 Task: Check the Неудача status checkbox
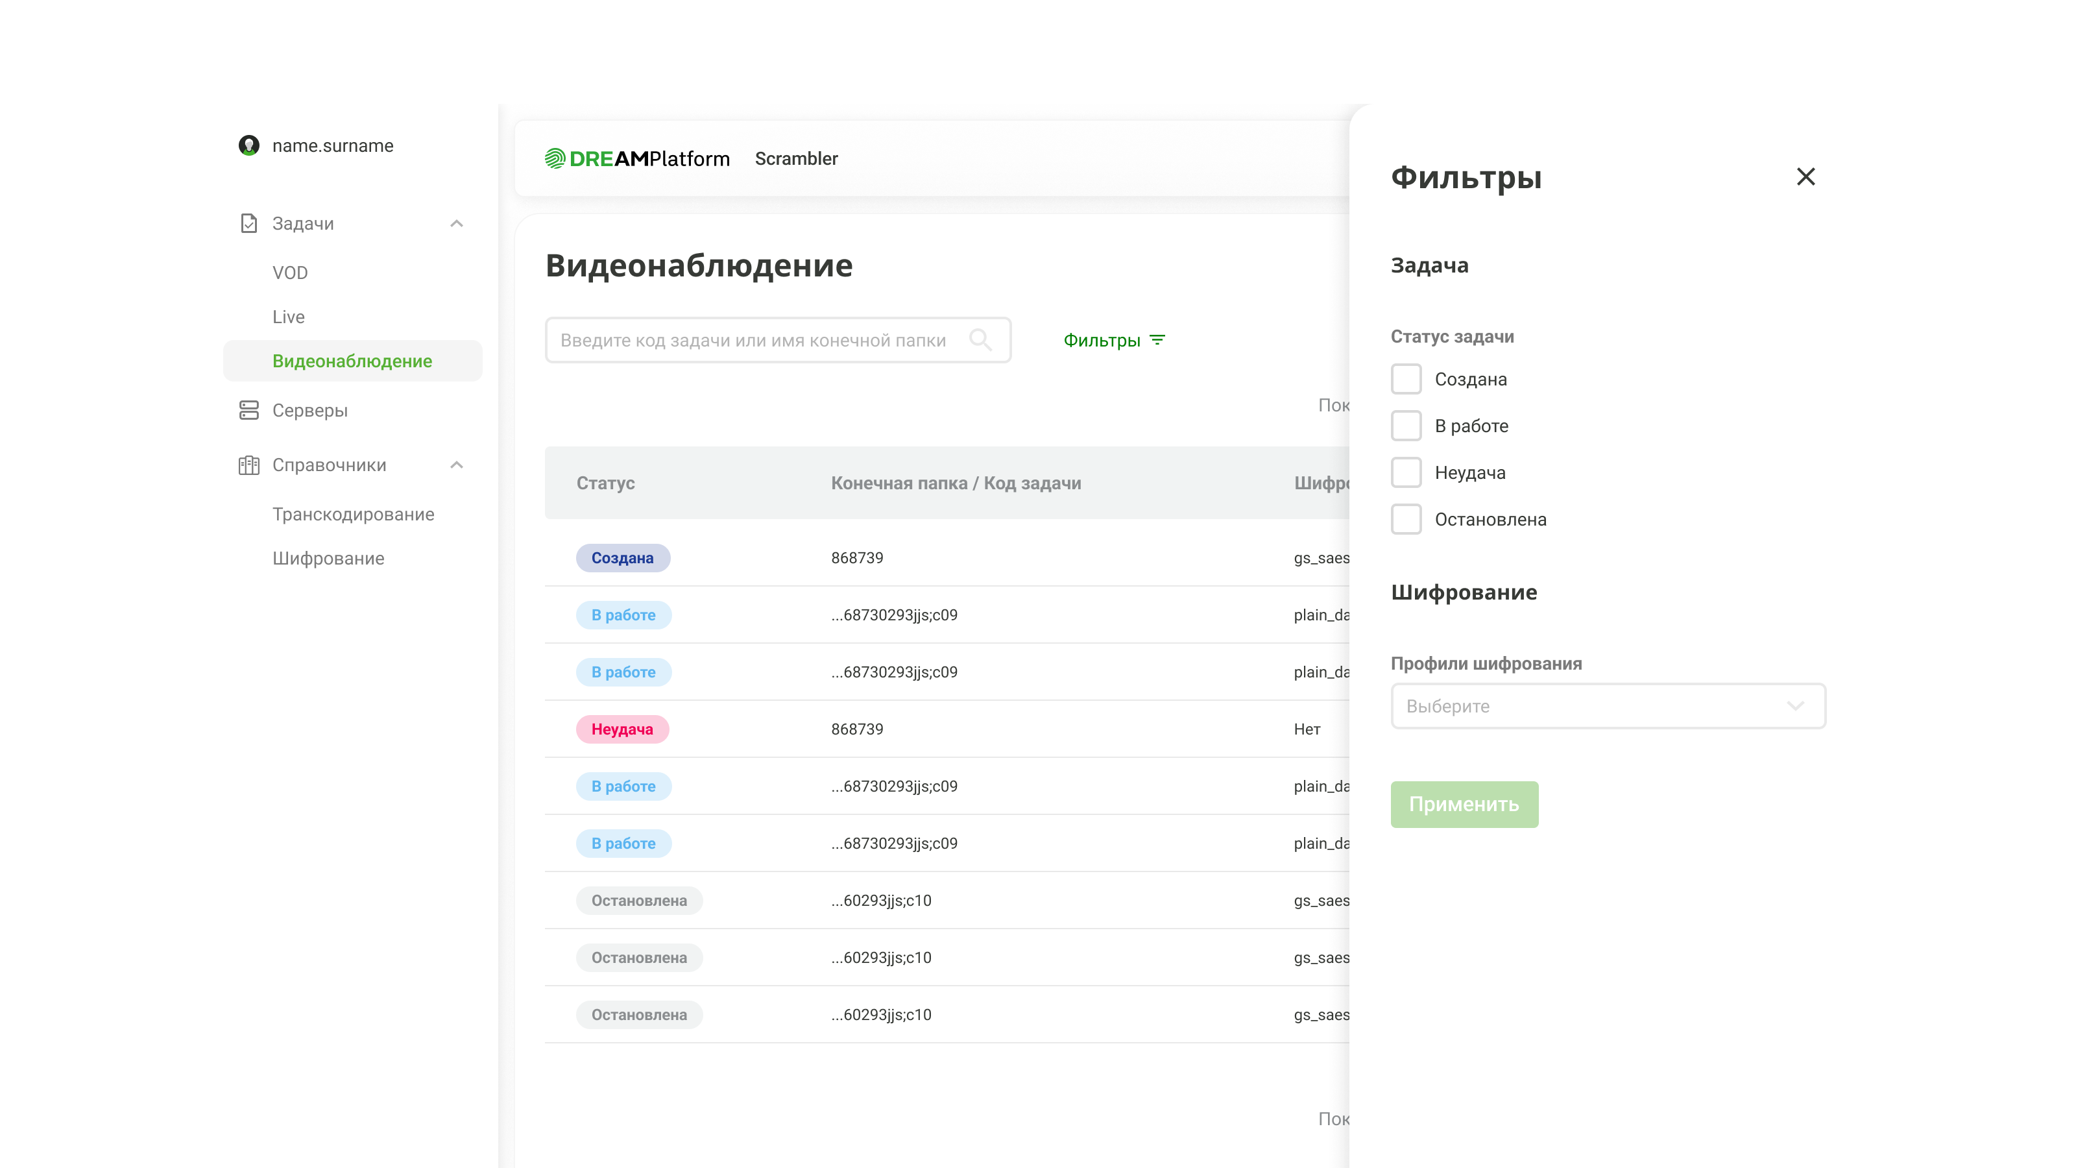[1405, 472]
